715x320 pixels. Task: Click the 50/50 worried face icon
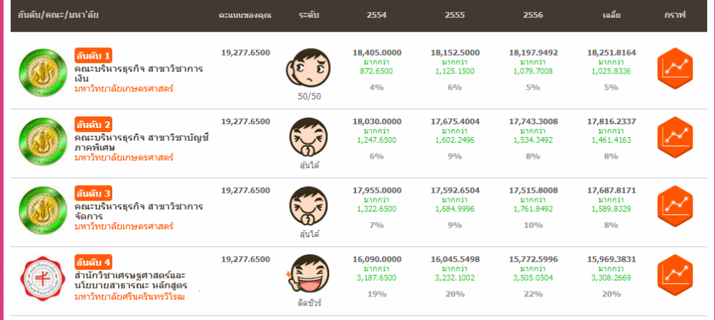(x=310, y=69)
